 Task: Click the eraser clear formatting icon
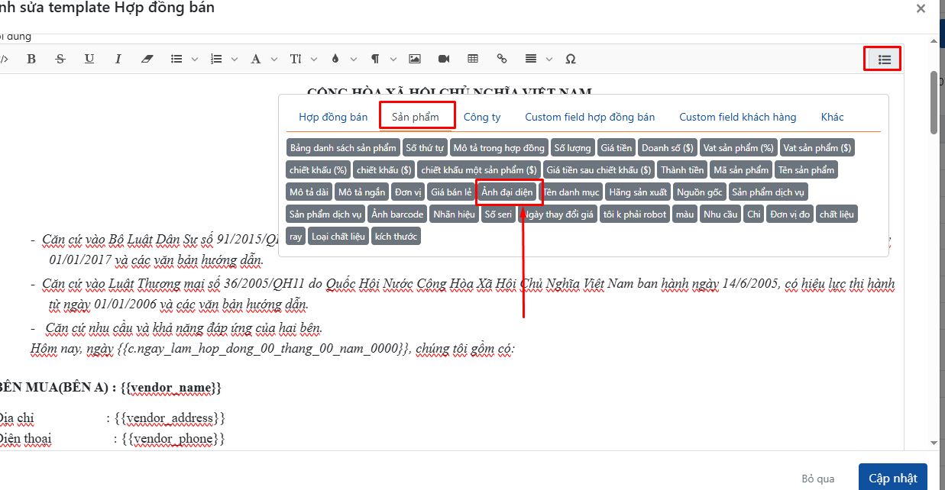point(147,59)
